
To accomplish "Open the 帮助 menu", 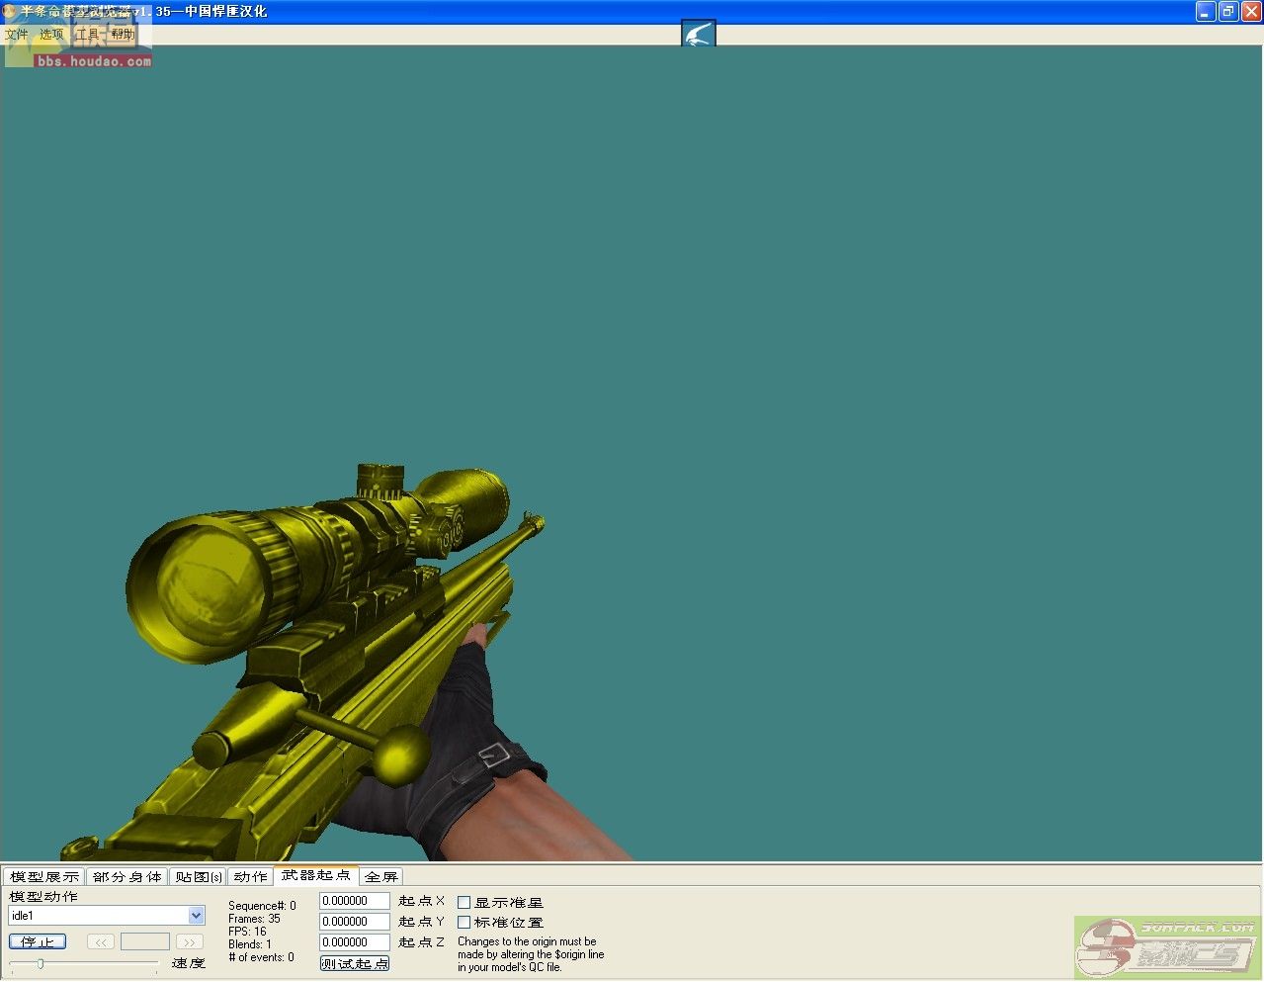I will [123, 35].
